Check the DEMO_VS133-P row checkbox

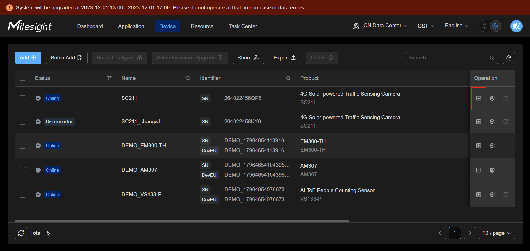pos(23,195)
